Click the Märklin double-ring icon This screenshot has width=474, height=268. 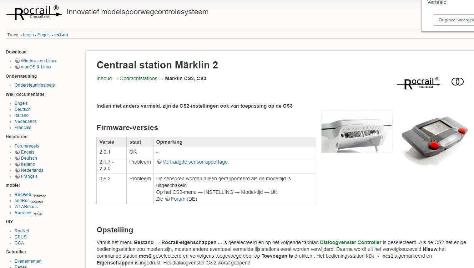458,82
